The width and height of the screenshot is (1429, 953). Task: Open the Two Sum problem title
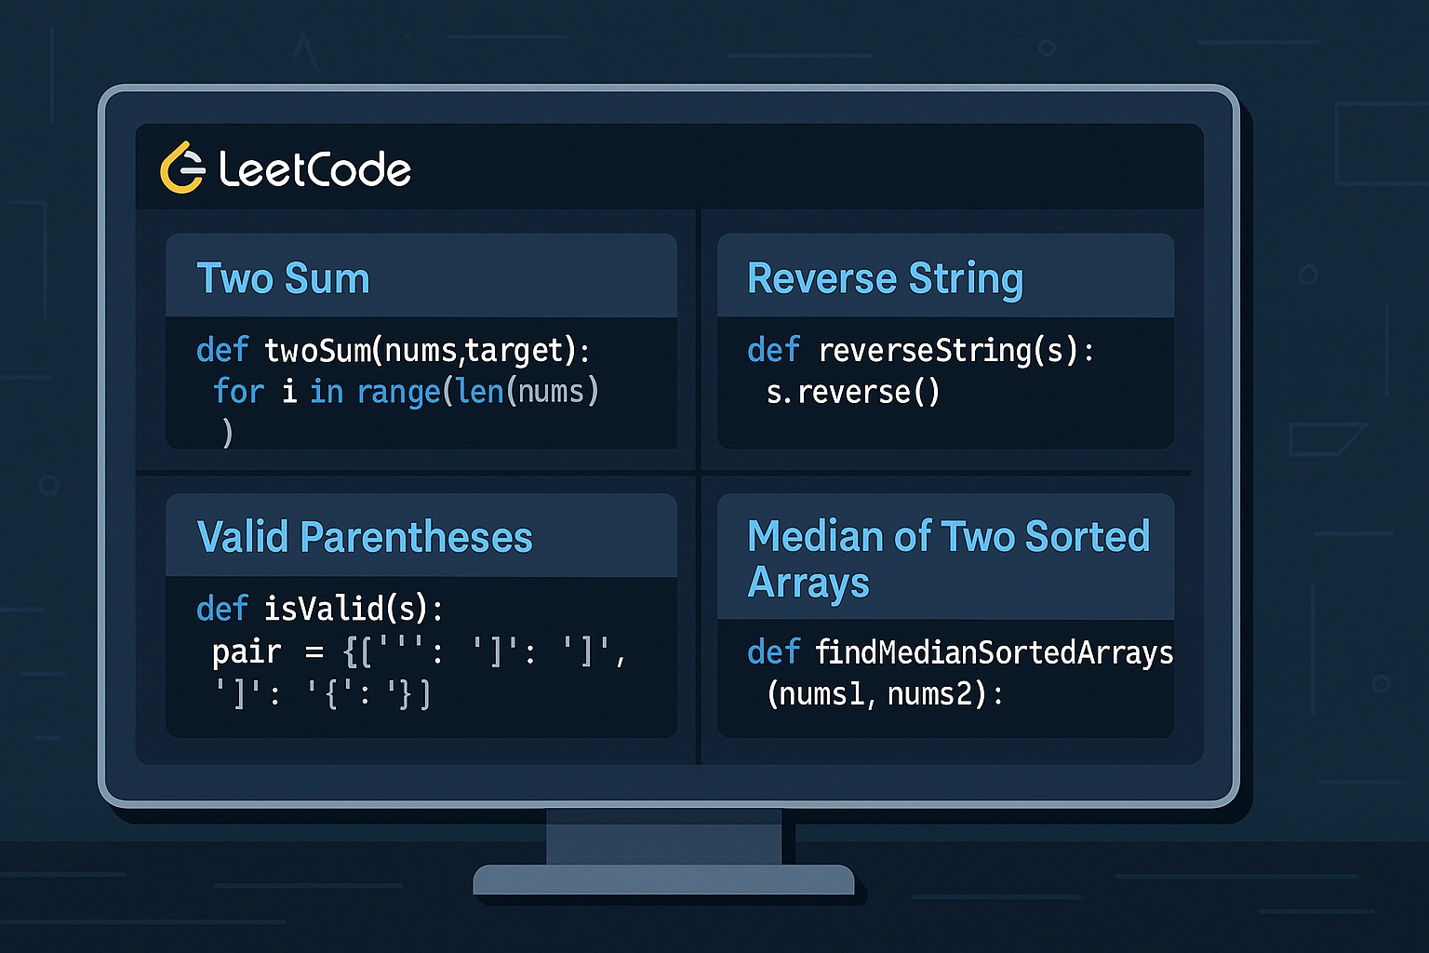click(x=283, y=278)
